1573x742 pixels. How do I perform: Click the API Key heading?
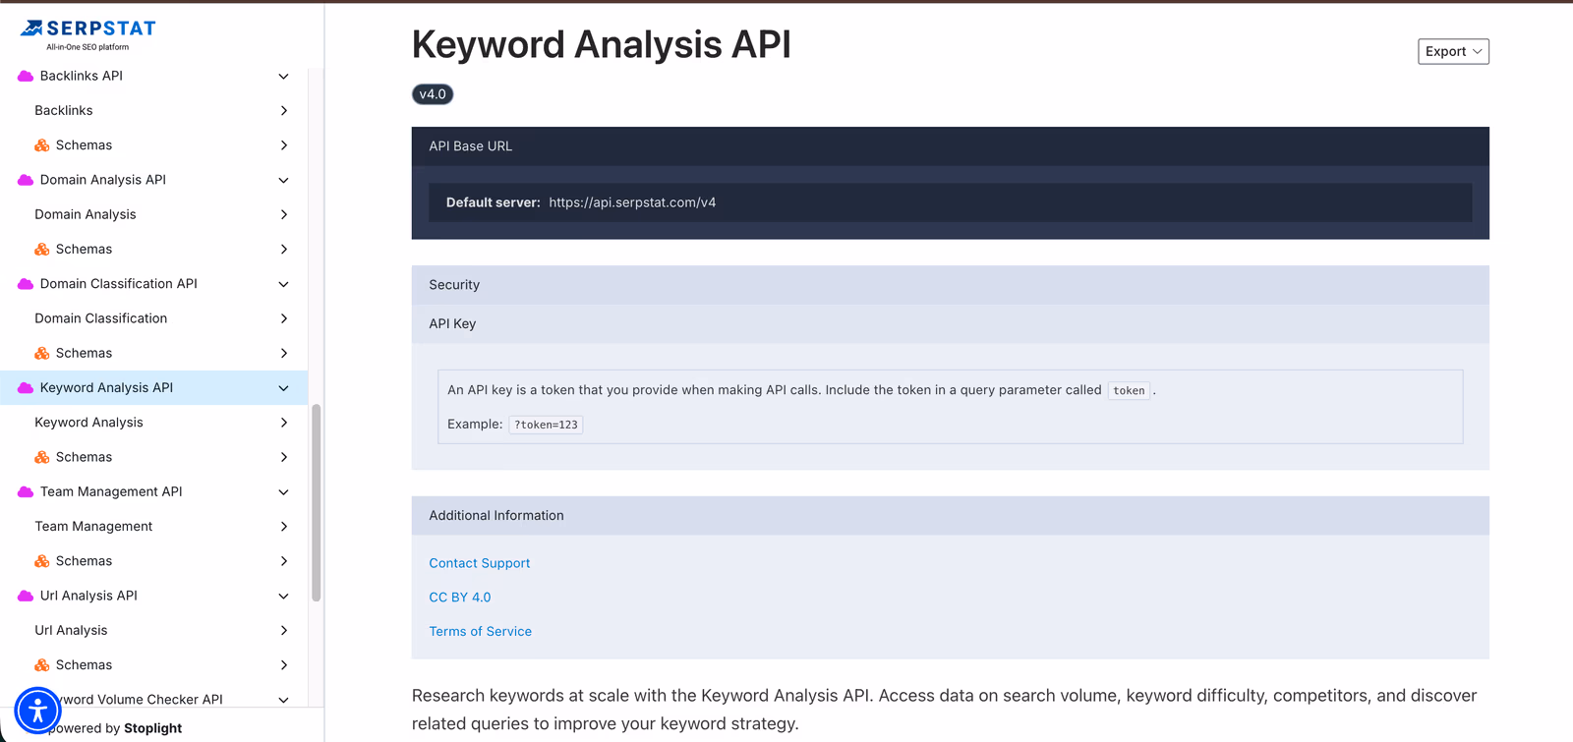pos(452,323)
